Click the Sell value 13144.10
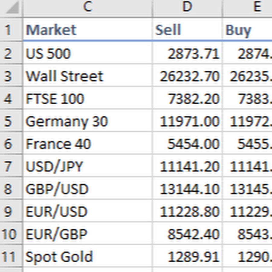This screenshot has height=272, width=272. click(189, 189)
